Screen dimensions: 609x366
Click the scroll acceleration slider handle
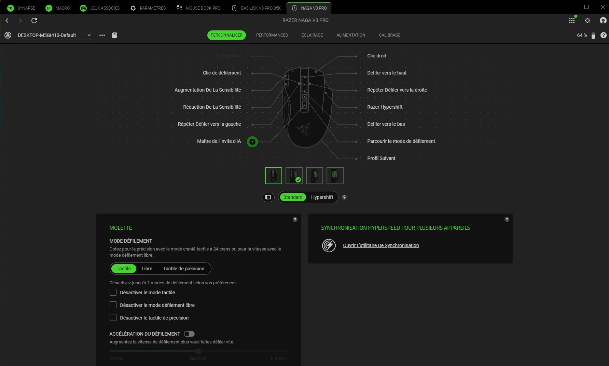coord(198,351)
